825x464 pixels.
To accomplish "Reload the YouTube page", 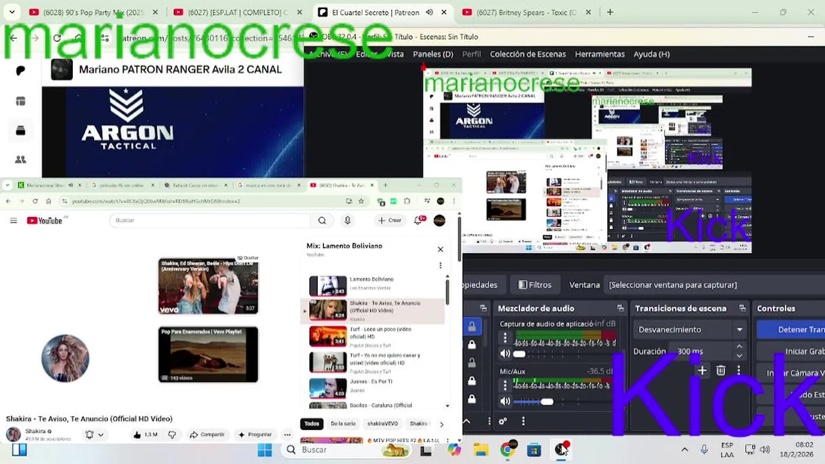I will (x=35, y=201).
